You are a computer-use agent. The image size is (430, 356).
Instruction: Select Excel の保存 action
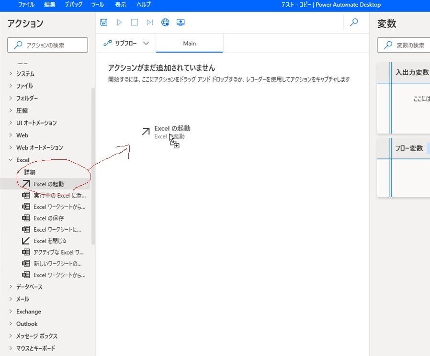pyautogui.click(x=45, y=218)
